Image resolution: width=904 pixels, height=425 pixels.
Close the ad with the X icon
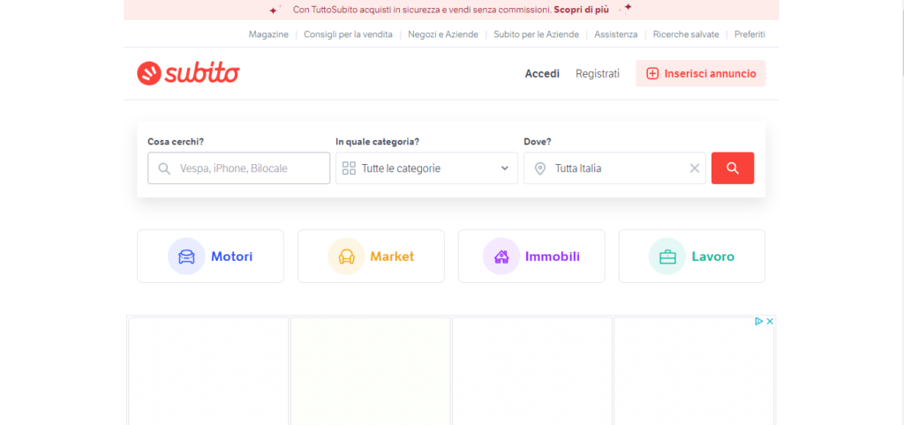point(769,321)
